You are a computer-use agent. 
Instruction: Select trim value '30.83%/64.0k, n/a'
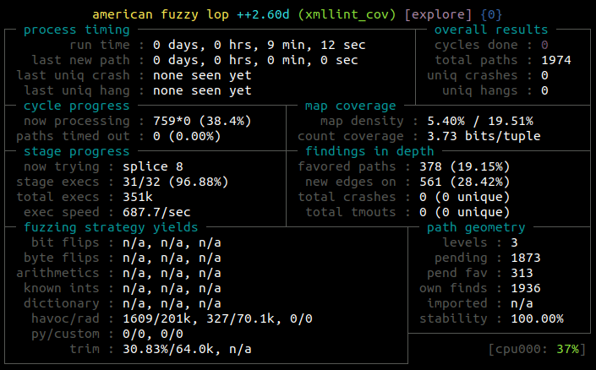tap(187, 349)
